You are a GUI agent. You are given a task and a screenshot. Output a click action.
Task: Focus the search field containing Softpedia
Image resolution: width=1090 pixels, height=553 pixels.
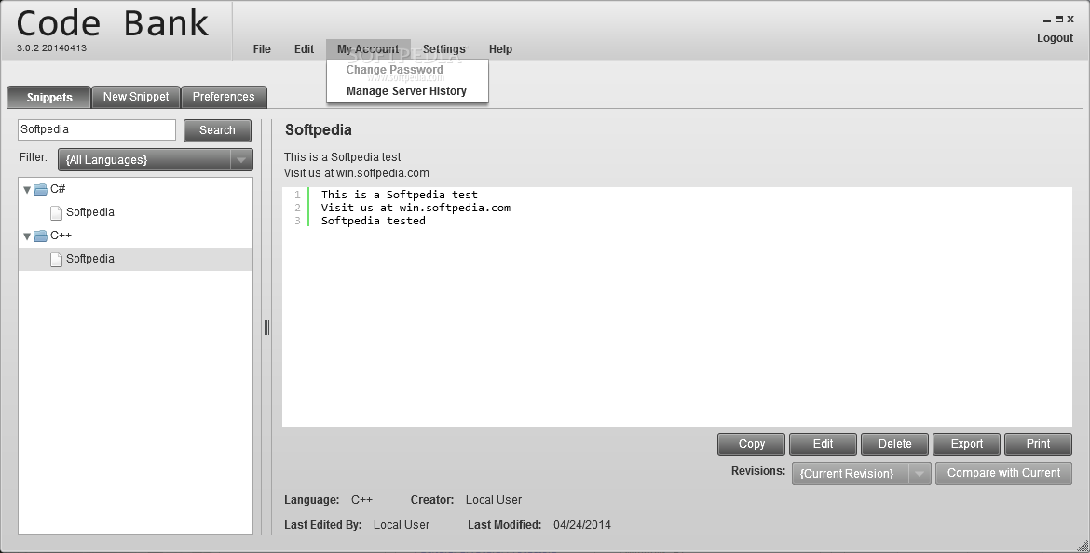click(97, 129)
